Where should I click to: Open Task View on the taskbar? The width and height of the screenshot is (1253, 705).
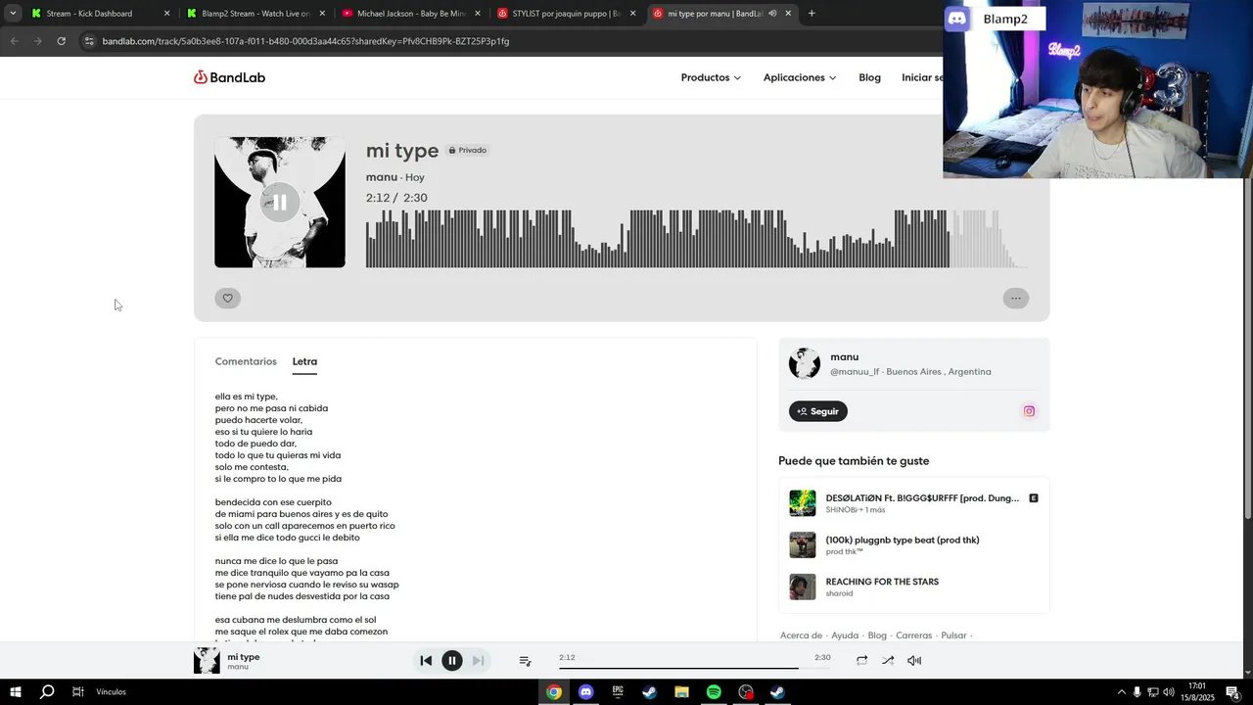point(77,692)
